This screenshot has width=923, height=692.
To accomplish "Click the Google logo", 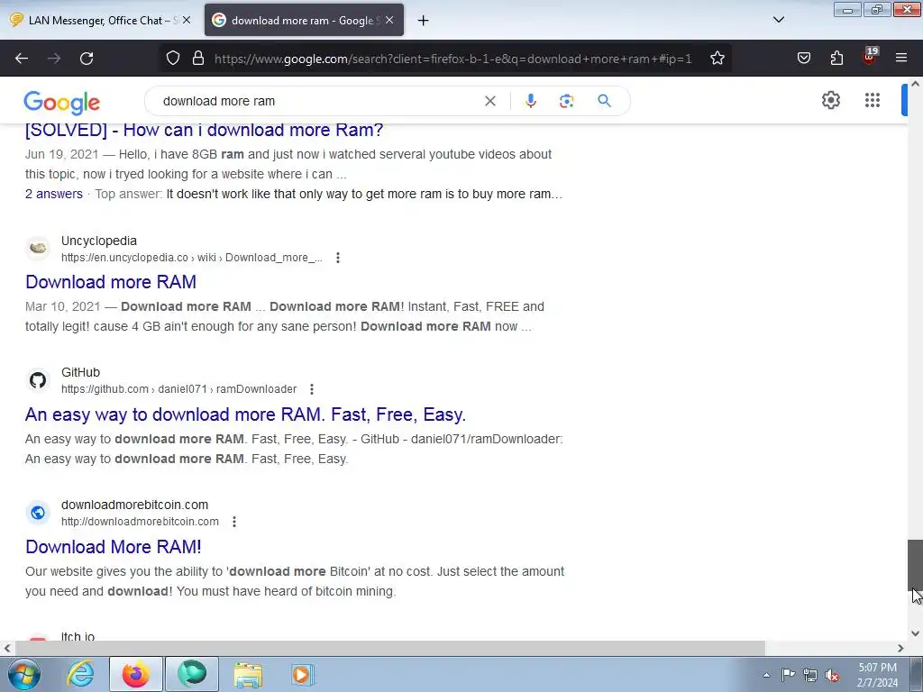I will click(62, 103).
